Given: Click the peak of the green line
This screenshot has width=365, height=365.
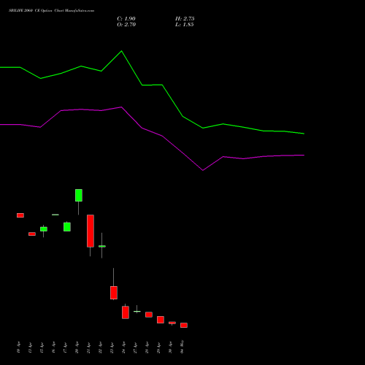Looking at the screenshot, I should pyautogui.click(x=121, y=51).
